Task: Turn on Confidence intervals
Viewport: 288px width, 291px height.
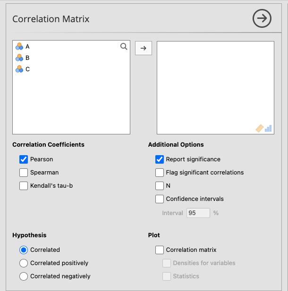Action: [x=160, y=199]
